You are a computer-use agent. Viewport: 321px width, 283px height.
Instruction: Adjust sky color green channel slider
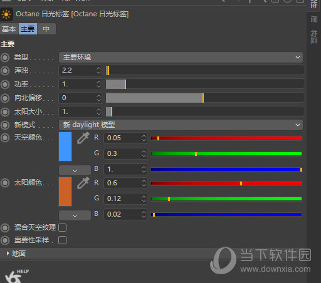point(226,154)
